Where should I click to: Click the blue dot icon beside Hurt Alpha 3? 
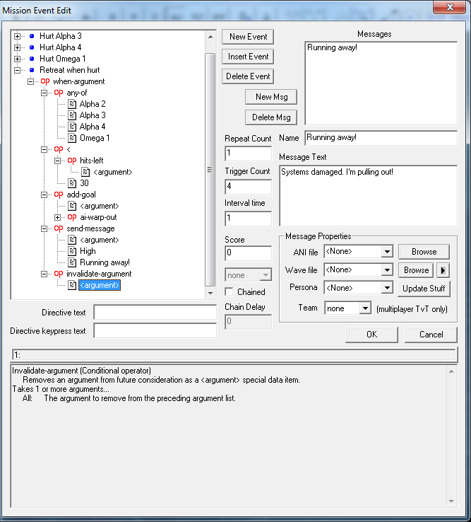pyautogui.click(x=31, y=36)
